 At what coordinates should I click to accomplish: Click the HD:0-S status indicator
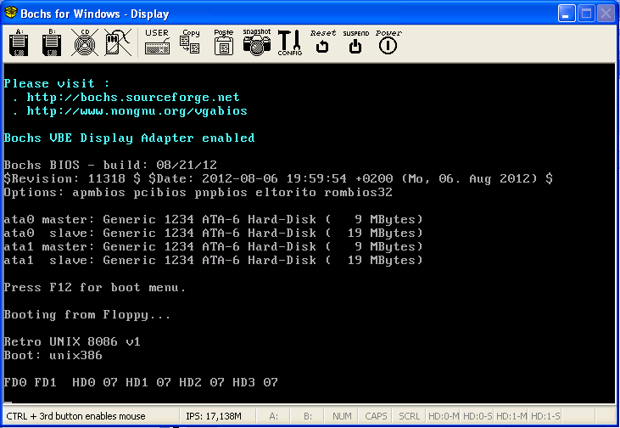(478, 416)
